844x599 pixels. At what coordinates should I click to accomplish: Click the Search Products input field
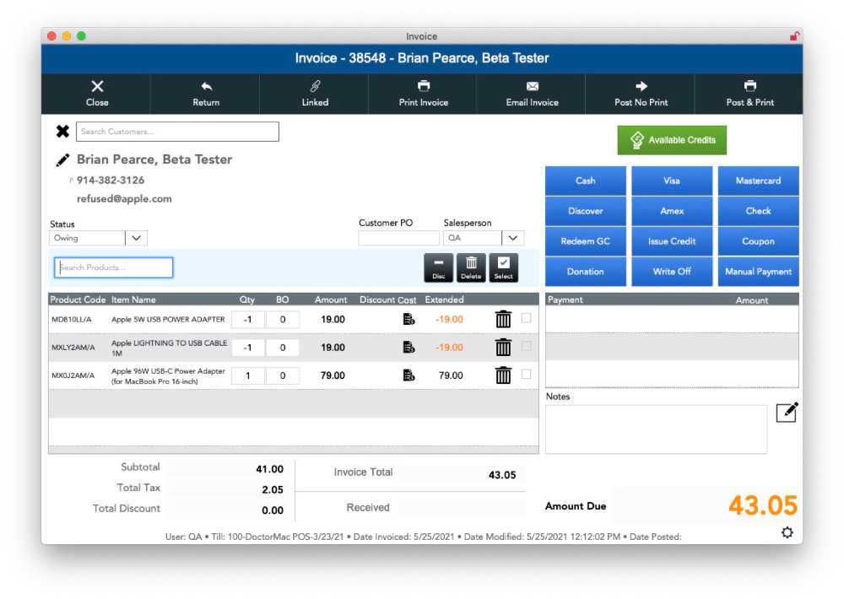tap(114, 267)
